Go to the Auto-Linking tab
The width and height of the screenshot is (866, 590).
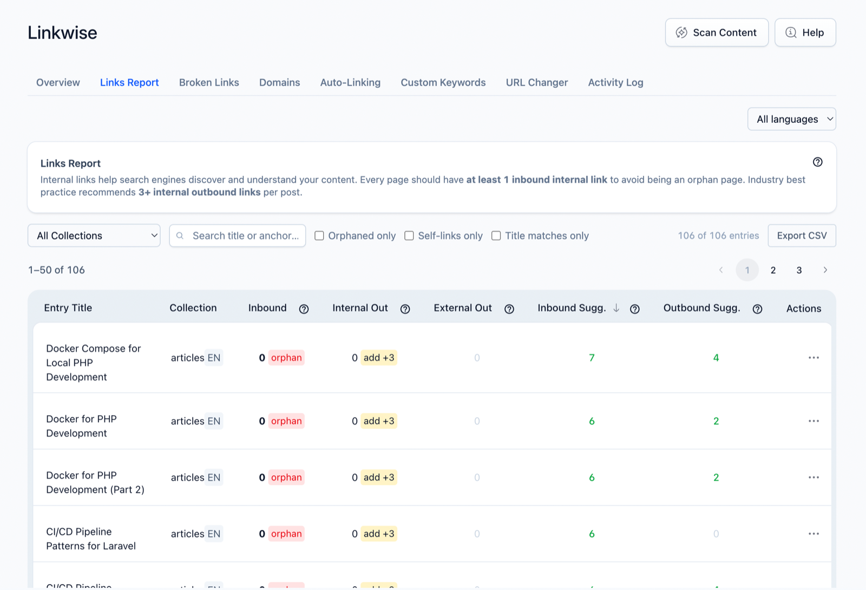(350, 82)
